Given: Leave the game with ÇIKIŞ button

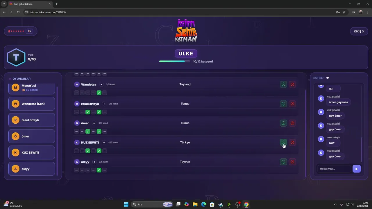Looking at the screenshot, I should pyautogui.click(x=359, y=31).
